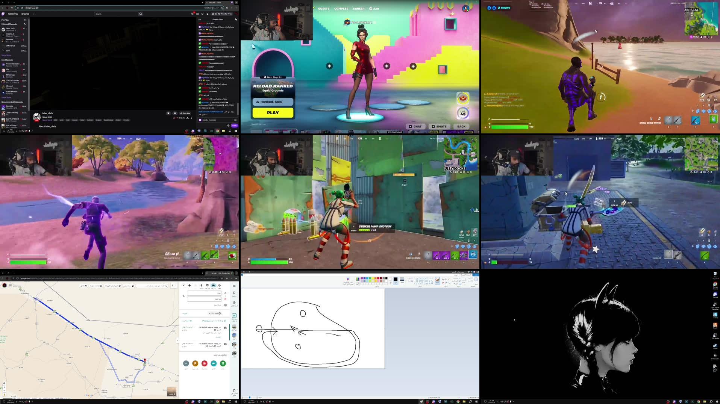Click Get Bits button on Twitch
720x404 pixels.
click(x=185, y=113)
